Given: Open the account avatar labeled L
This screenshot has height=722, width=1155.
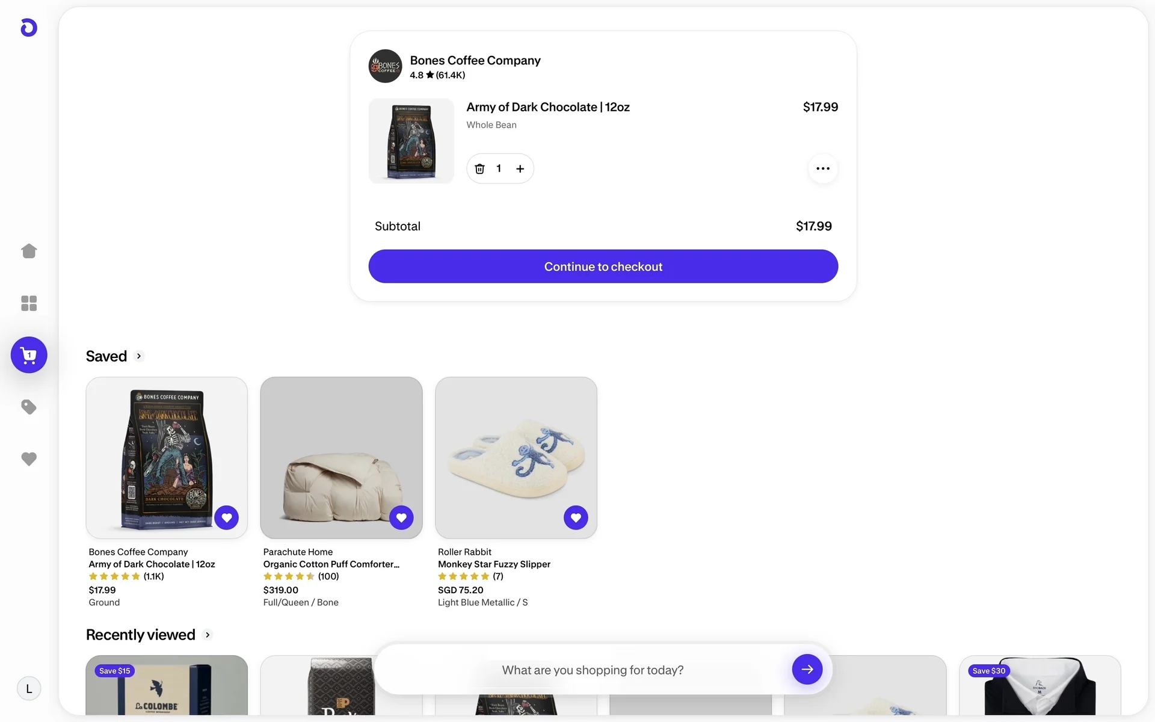Looking at the screenshot, I should (x=29, y=689).
